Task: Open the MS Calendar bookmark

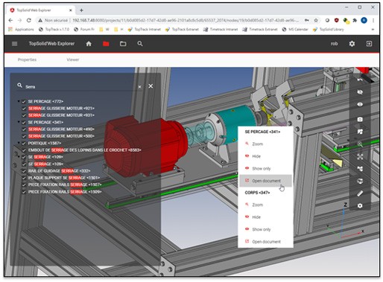Action: click(295, 29)
